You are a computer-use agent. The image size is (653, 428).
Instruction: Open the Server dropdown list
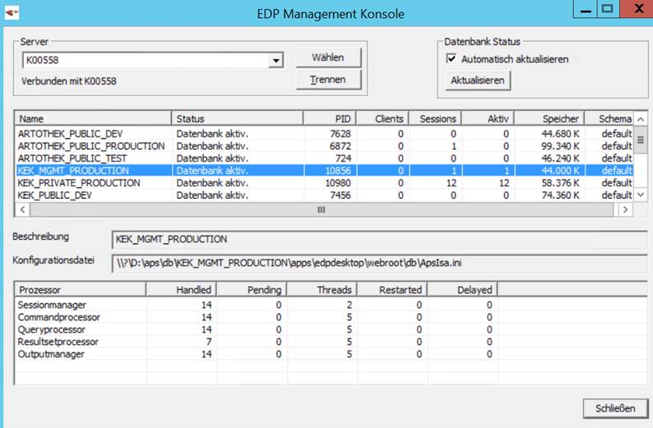(276, 60)
